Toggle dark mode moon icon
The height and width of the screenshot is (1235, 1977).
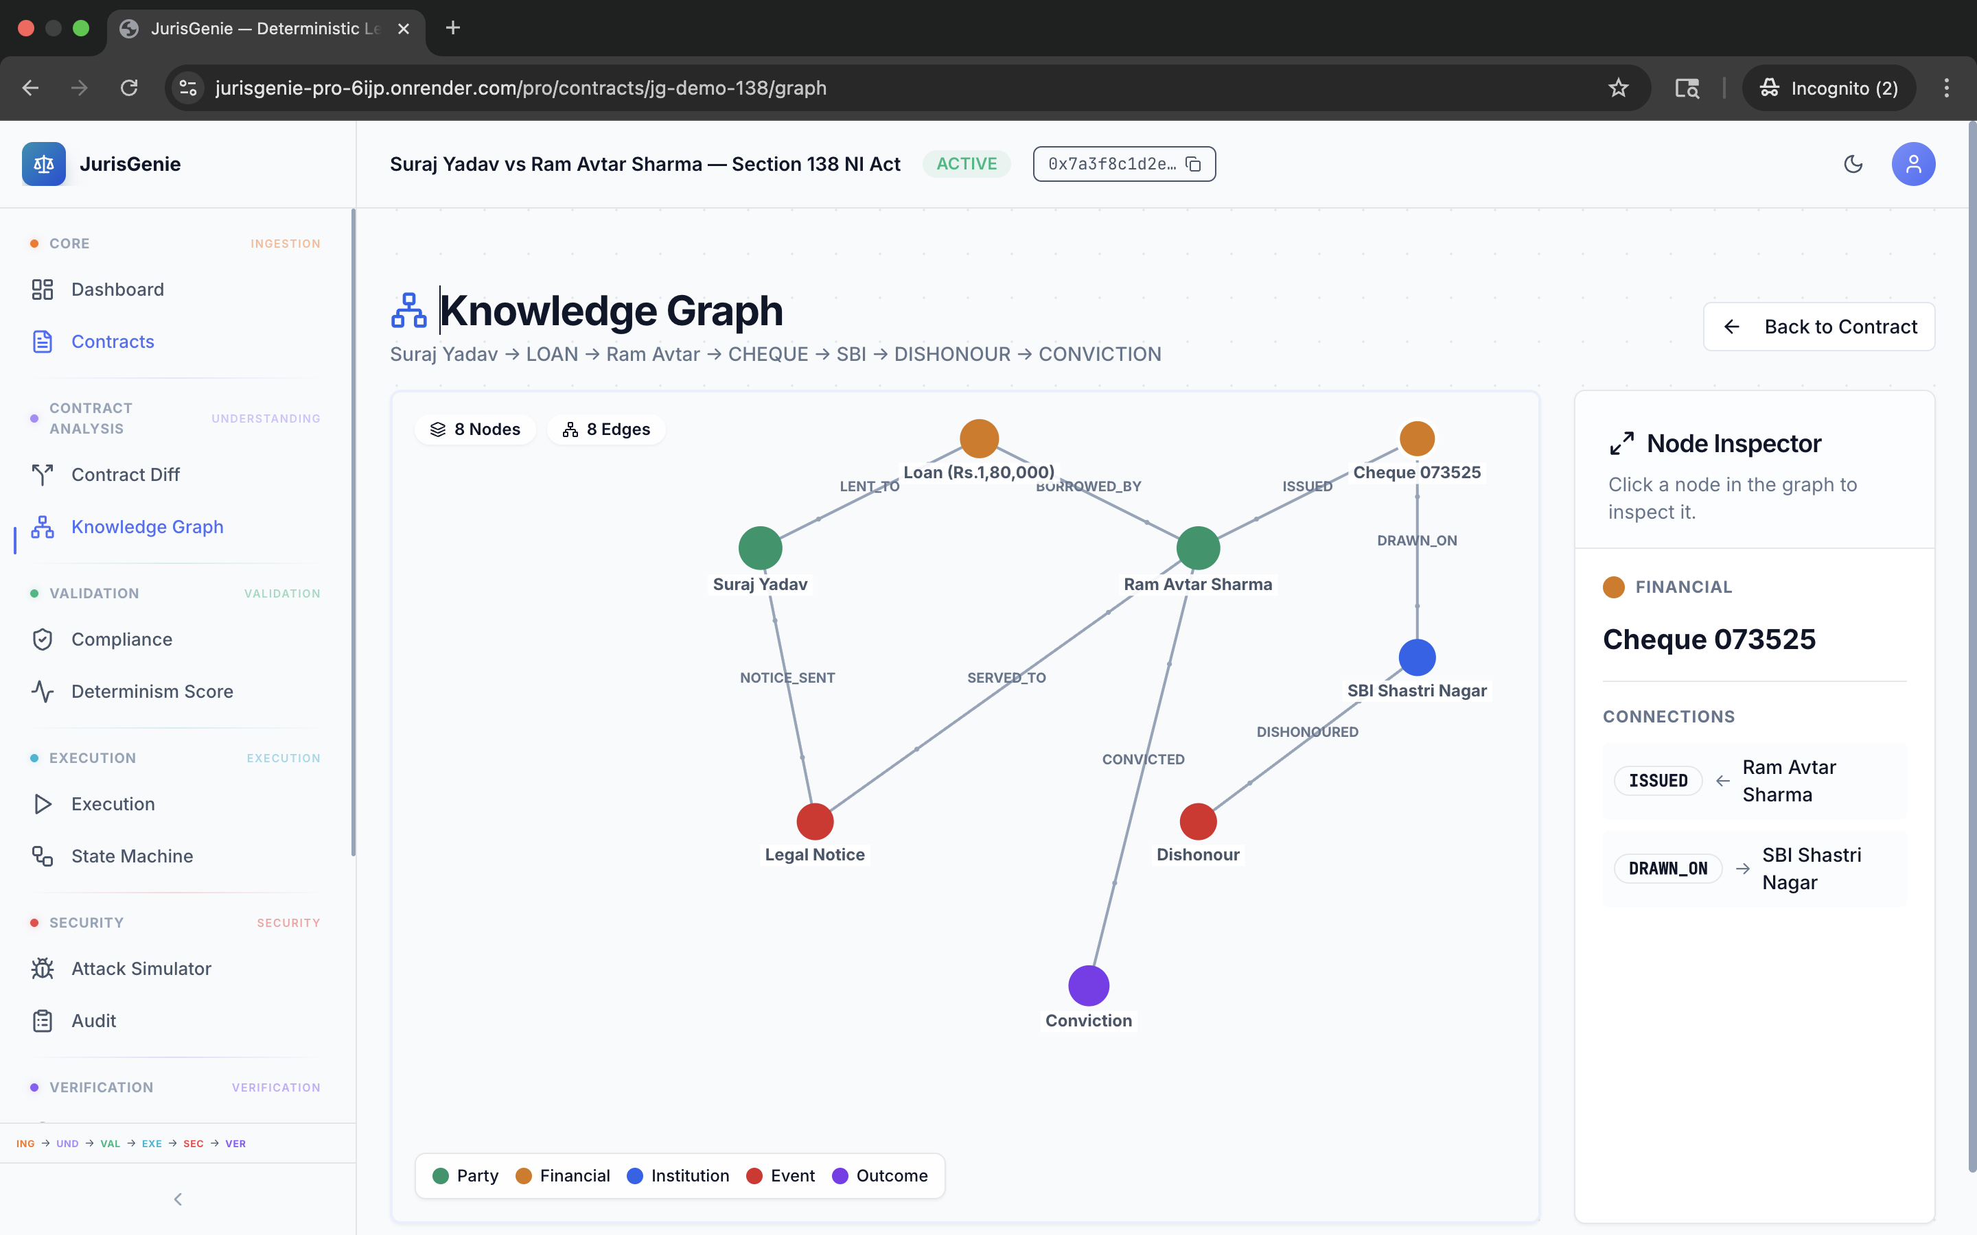point(1853,164)
